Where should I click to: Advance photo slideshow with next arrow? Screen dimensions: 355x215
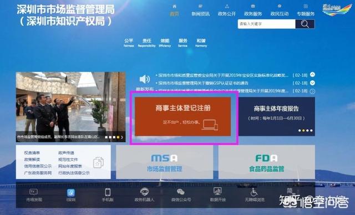click(122, 137)
